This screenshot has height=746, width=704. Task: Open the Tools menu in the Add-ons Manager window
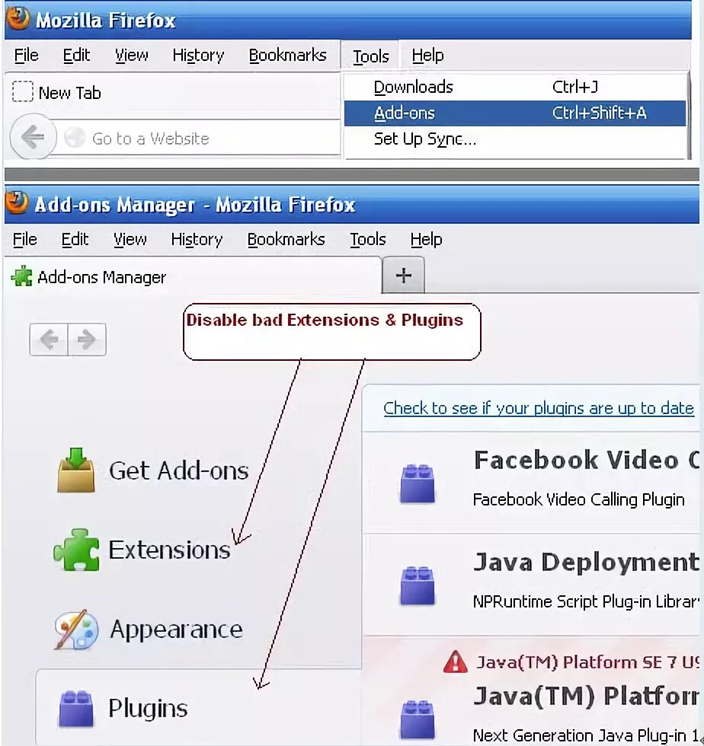pos(368,239)
